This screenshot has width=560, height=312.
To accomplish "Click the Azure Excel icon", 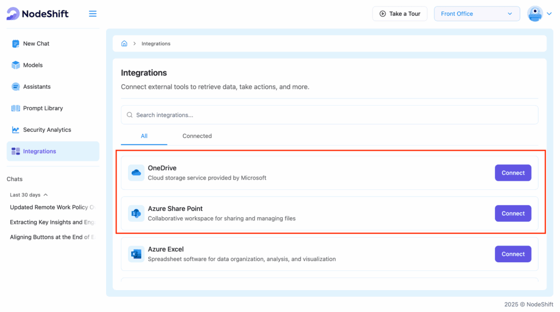I will (x=136, y=254).
